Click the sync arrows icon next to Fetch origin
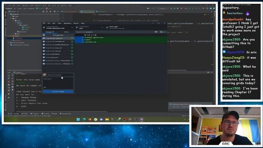This screenshot has height=148, width=263. coord(107,28)
